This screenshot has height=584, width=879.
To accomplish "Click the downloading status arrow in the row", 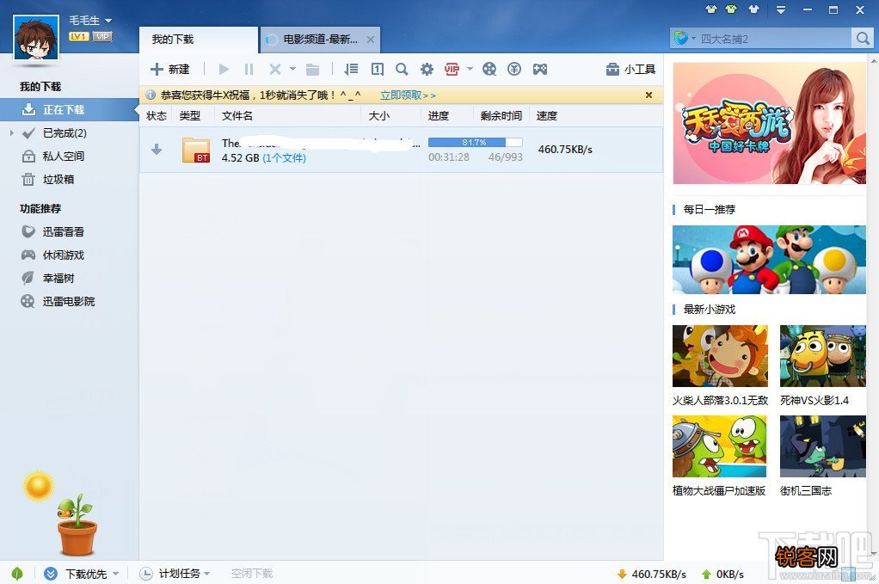I will tap(157, 149).
